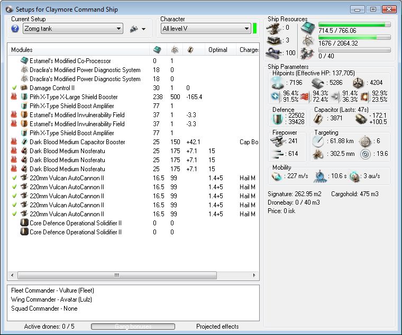Click Pith X-Type X-Large Shield Booster icon
The width and height of the screenshot is (402, 335).
[24, 97]
